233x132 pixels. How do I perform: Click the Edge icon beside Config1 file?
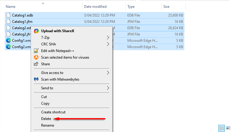coord(8,40)
